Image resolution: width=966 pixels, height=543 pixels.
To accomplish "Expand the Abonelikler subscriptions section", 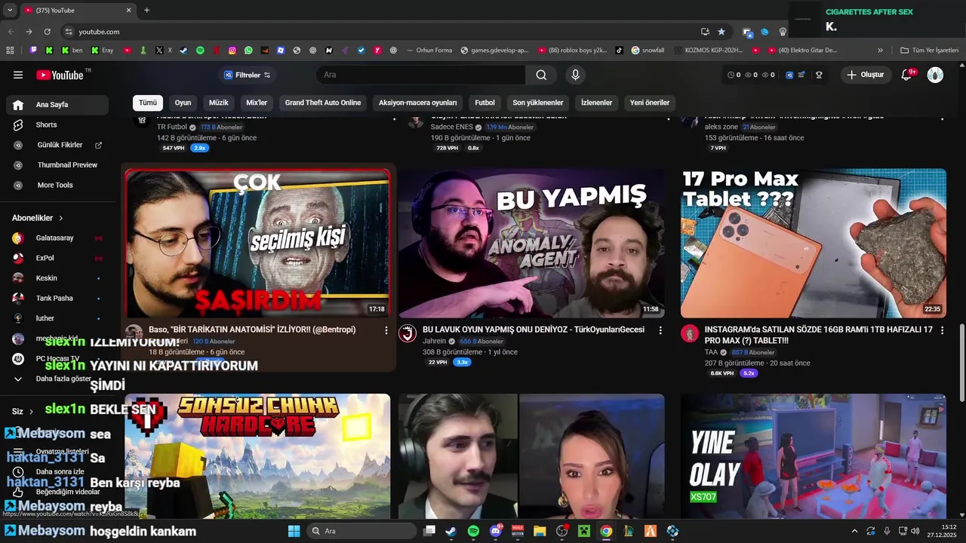I will tap(38, 218).
